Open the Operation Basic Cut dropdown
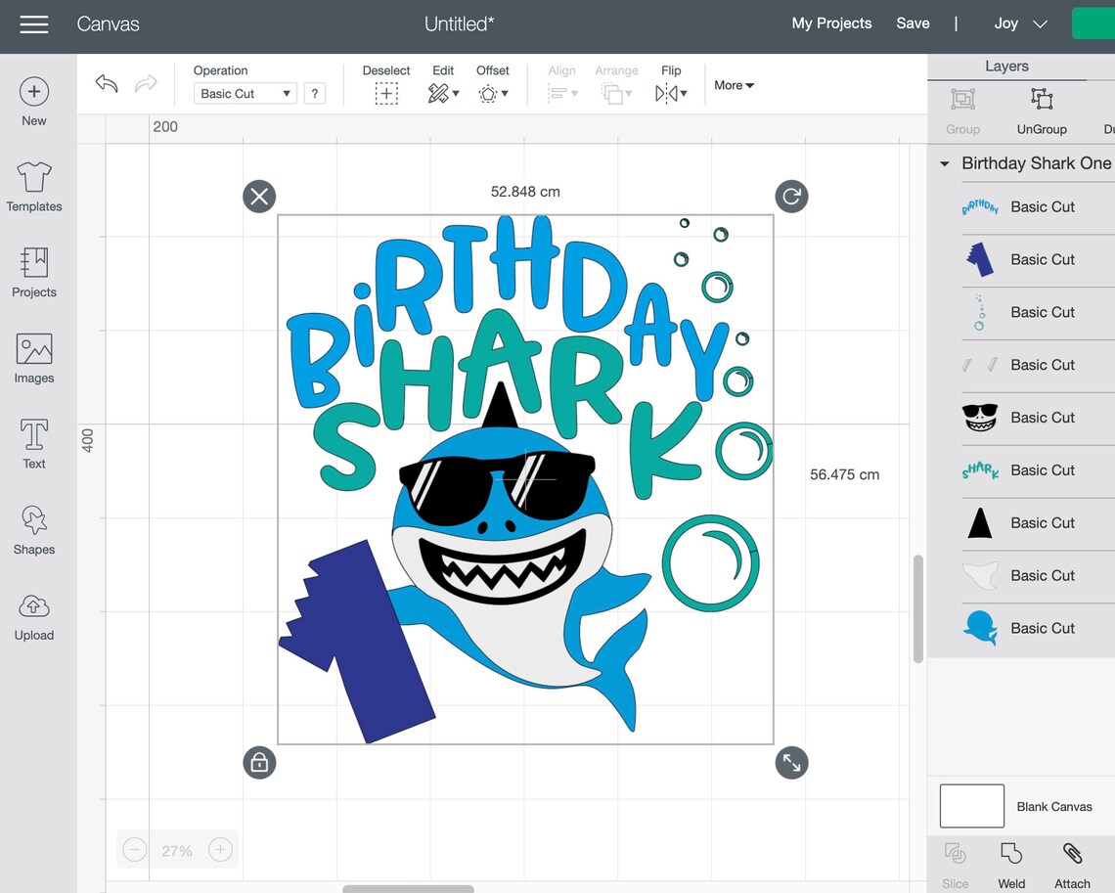The width and height of the screenshot is (1115, 893). (245, 93)
